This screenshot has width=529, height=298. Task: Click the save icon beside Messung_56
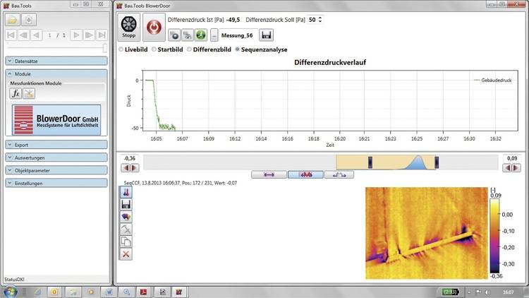[267, 34]
